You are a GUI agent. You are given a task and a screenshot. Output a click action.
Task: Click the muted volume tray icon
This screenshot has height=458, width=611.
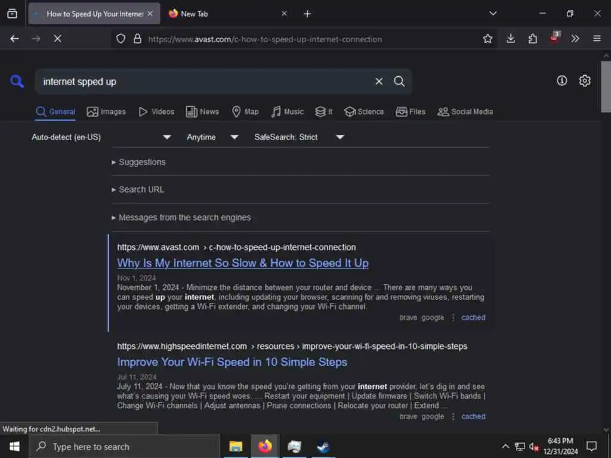click(x=534, y=447)
